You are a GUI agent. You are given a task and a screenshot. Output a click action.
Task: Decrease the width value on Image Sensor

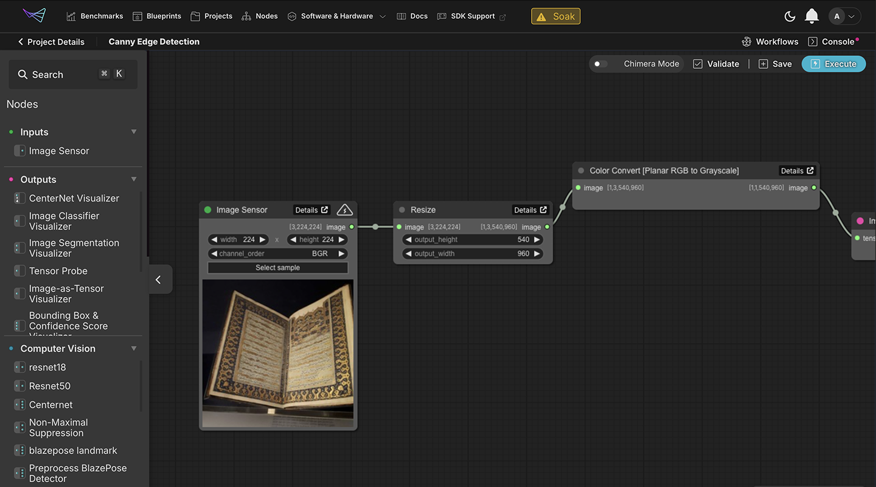click(x=214, y=240)
